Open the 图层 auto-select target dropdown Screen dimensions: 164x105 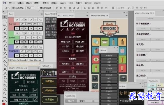click(30, 8)
